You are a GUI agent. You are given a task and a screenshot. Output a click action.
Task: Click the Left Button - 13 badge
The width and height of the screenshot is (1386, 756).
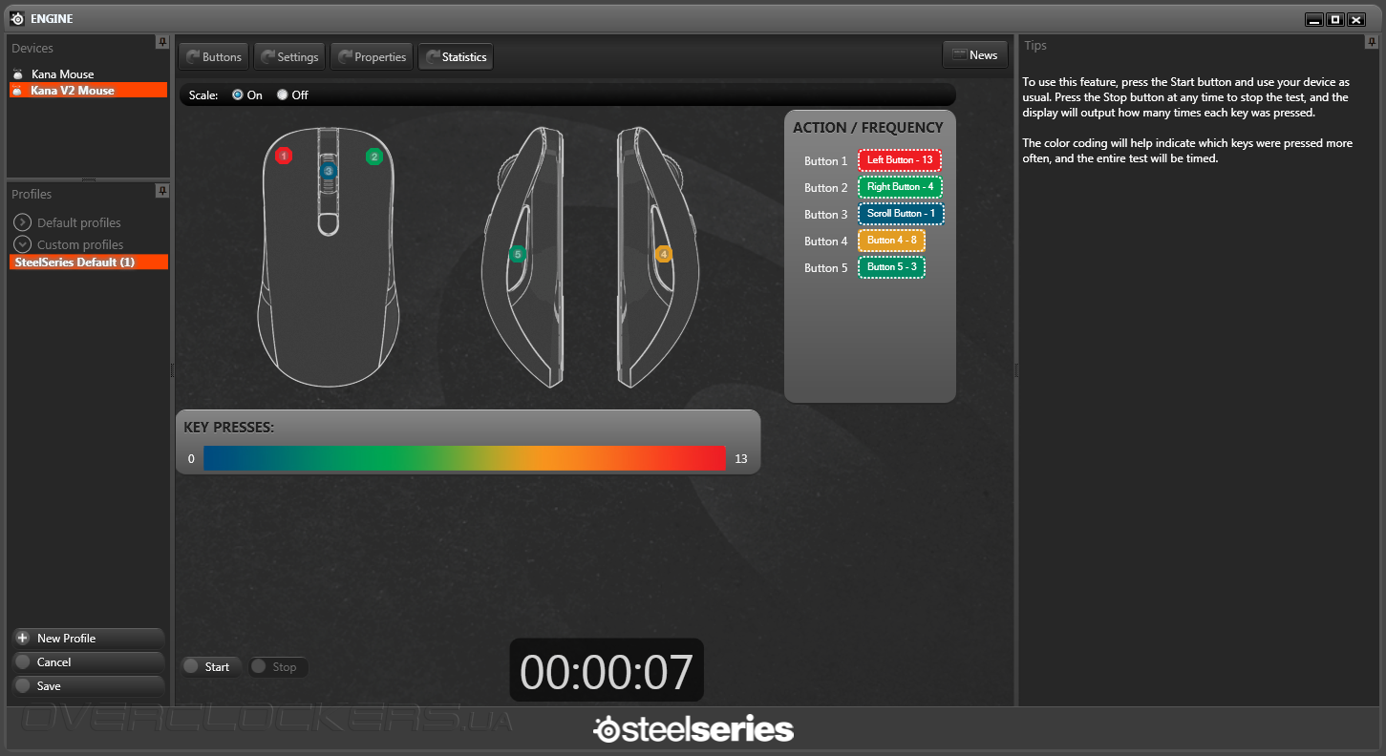[x=900, y=160]
